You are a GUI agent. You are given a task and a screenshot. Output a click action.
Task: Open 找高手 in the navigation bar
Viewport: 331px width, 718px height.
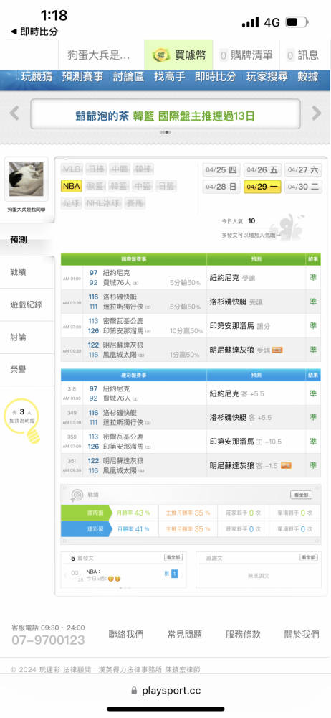click(170, 77)
